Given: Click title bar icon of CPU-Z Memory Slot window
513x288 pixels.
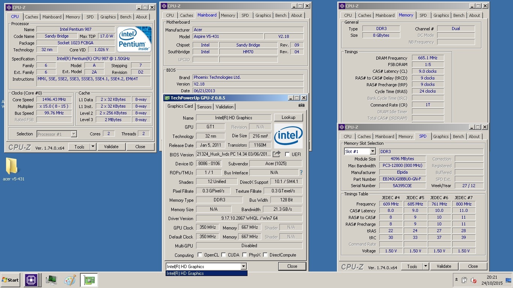Looking at the screenshot, I should pos(342,127).
